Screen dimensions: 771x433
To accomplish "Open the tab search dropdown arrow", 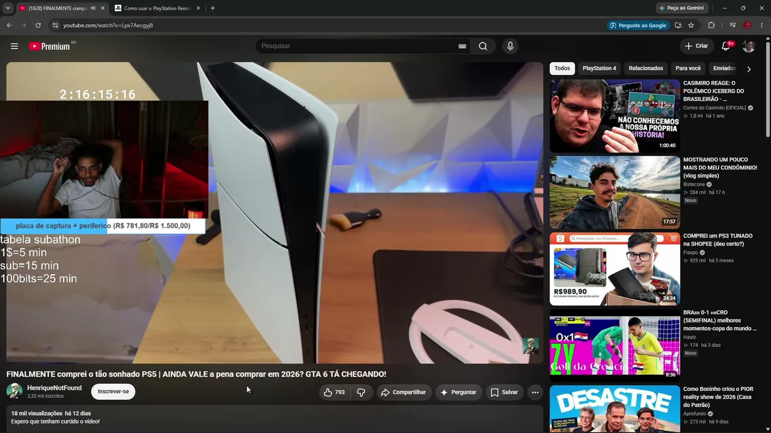I will pos(8,8).
